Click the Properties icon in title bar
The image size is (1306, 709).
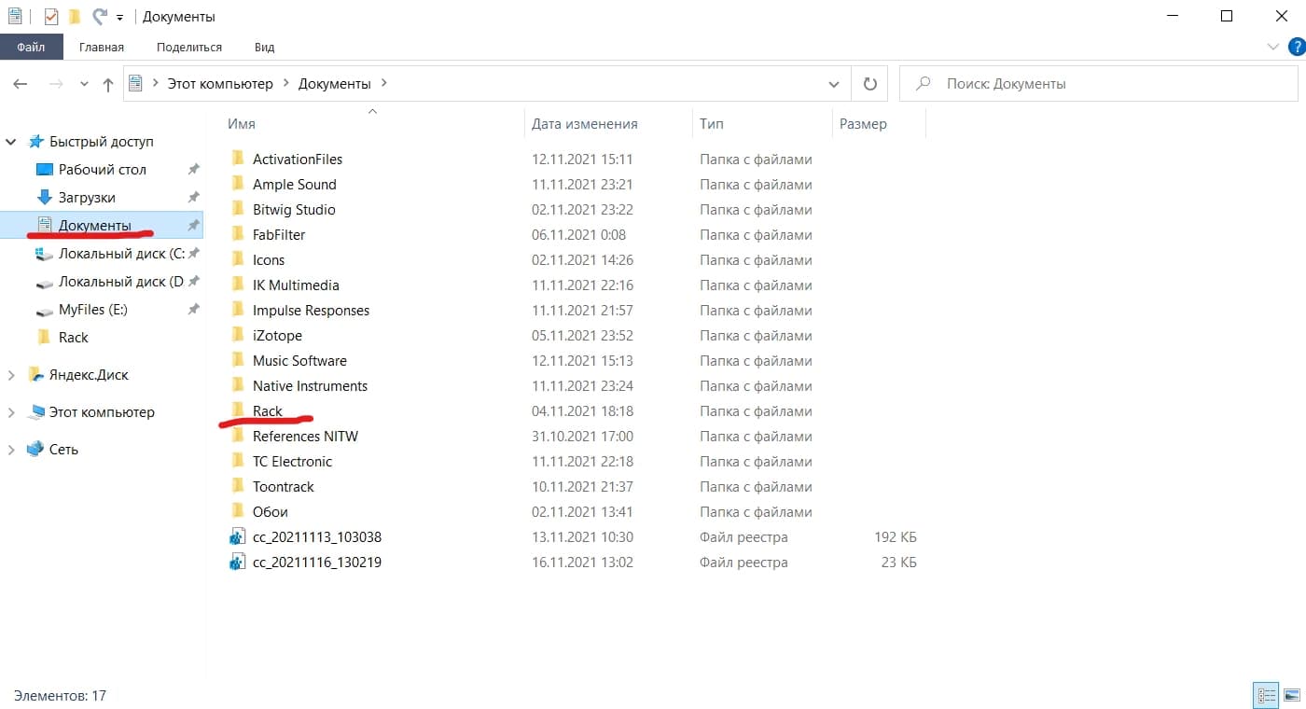coord(51,17)
